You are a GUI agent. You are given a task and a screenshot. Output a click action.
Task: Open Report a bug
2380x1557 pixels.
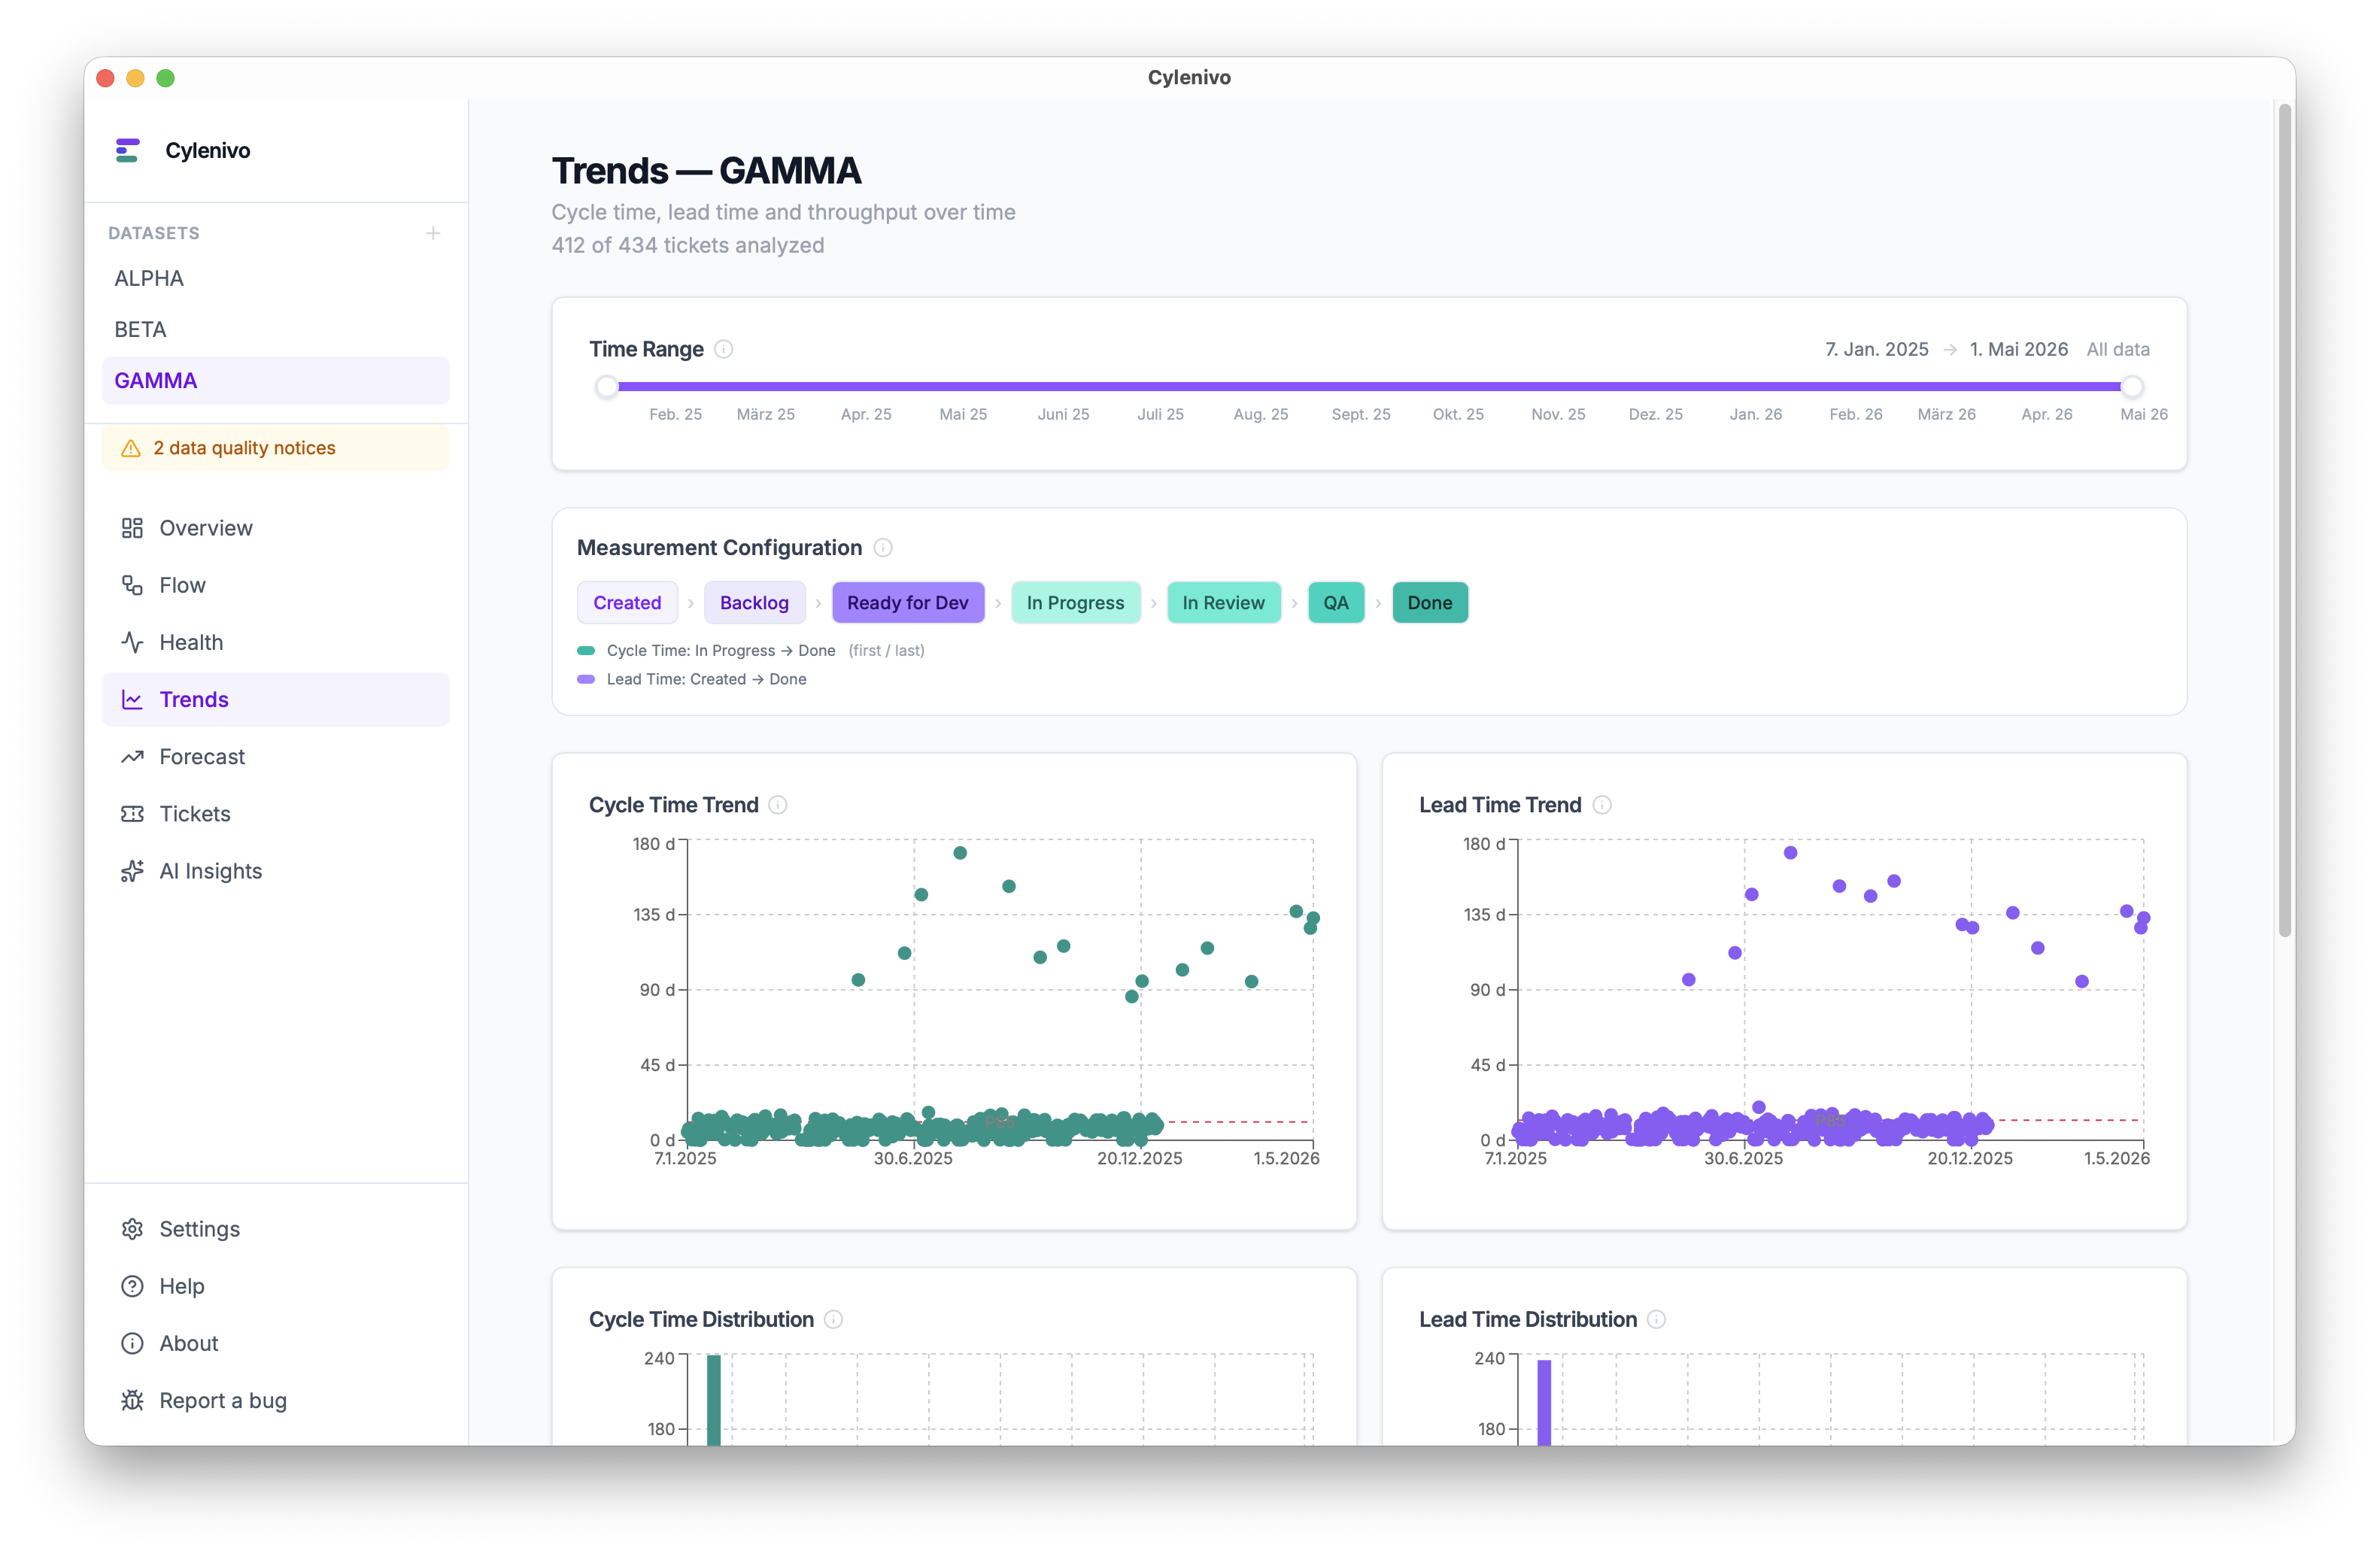(x=223, y=1400)
